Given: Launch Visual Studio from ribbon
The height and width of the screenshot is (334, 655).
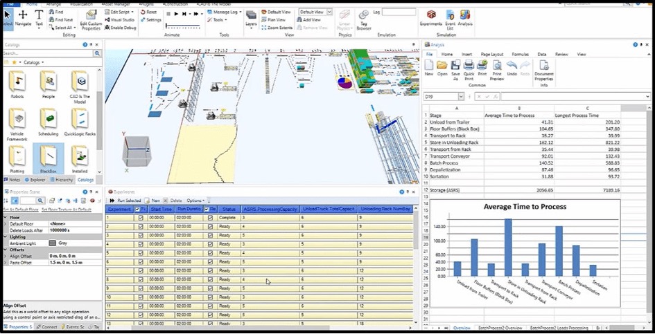Looking at the screenshot, I should pos(119,19).
